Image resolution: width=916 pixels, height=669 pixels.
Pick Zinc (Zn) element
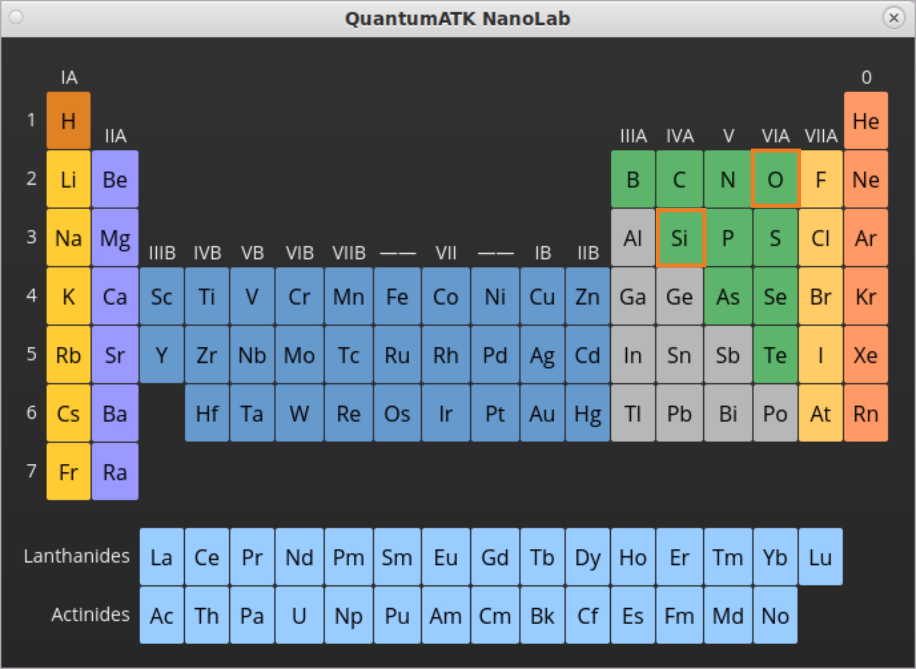pos(588,296)
